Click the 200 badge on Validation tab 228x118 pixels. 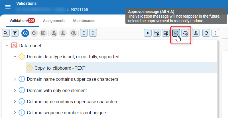coord(31,20)
